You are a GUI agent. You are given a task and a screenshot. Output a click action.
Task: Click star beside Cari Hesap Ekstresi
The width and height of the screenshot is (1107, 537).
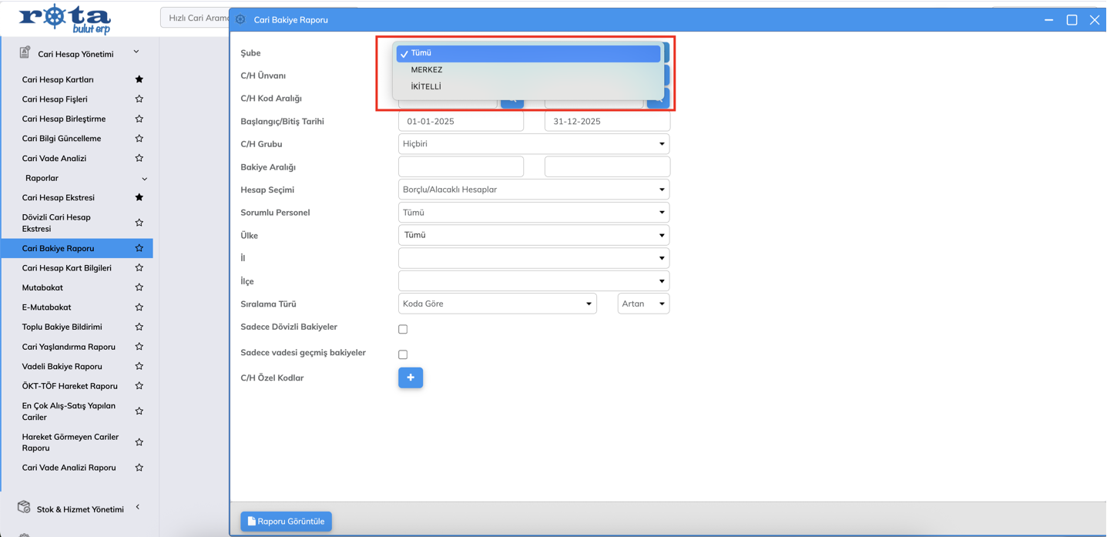coord(139,197)
